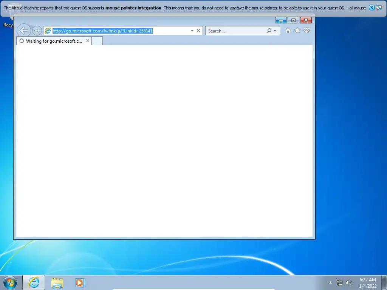The height and width of the screenshot is (290, 387).
Task: Open the Tools gear menu
Action: 307,31
